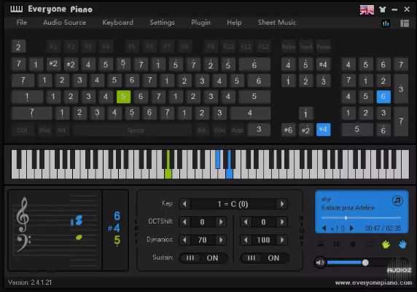
Task: Open the Audio Source menu
Action: 64,23
